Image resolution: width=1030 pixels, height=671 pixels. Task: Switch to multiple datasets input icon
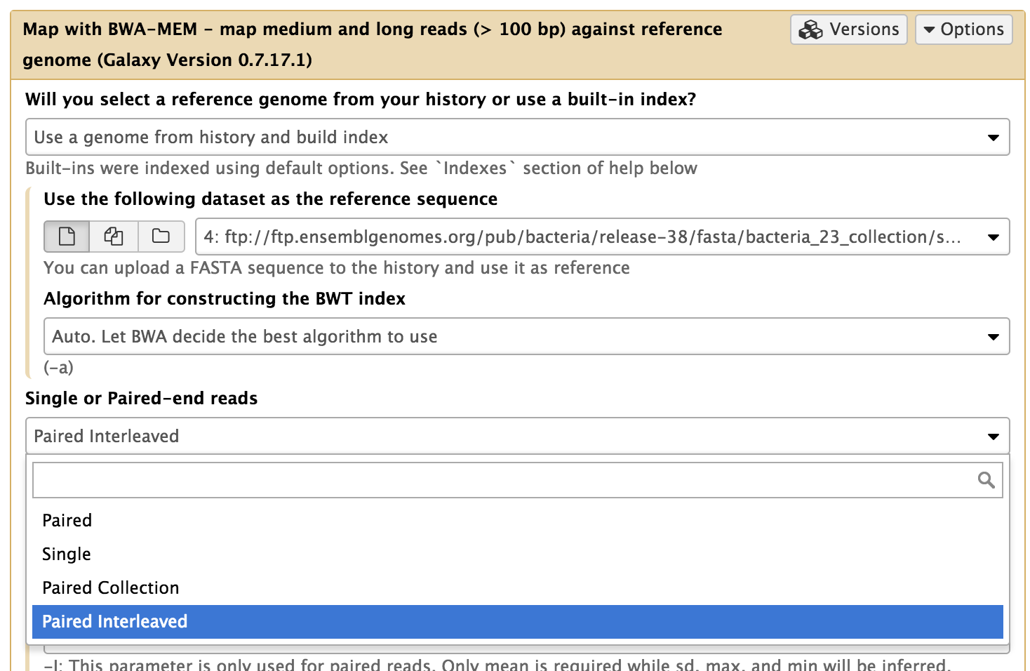(114, 237)
